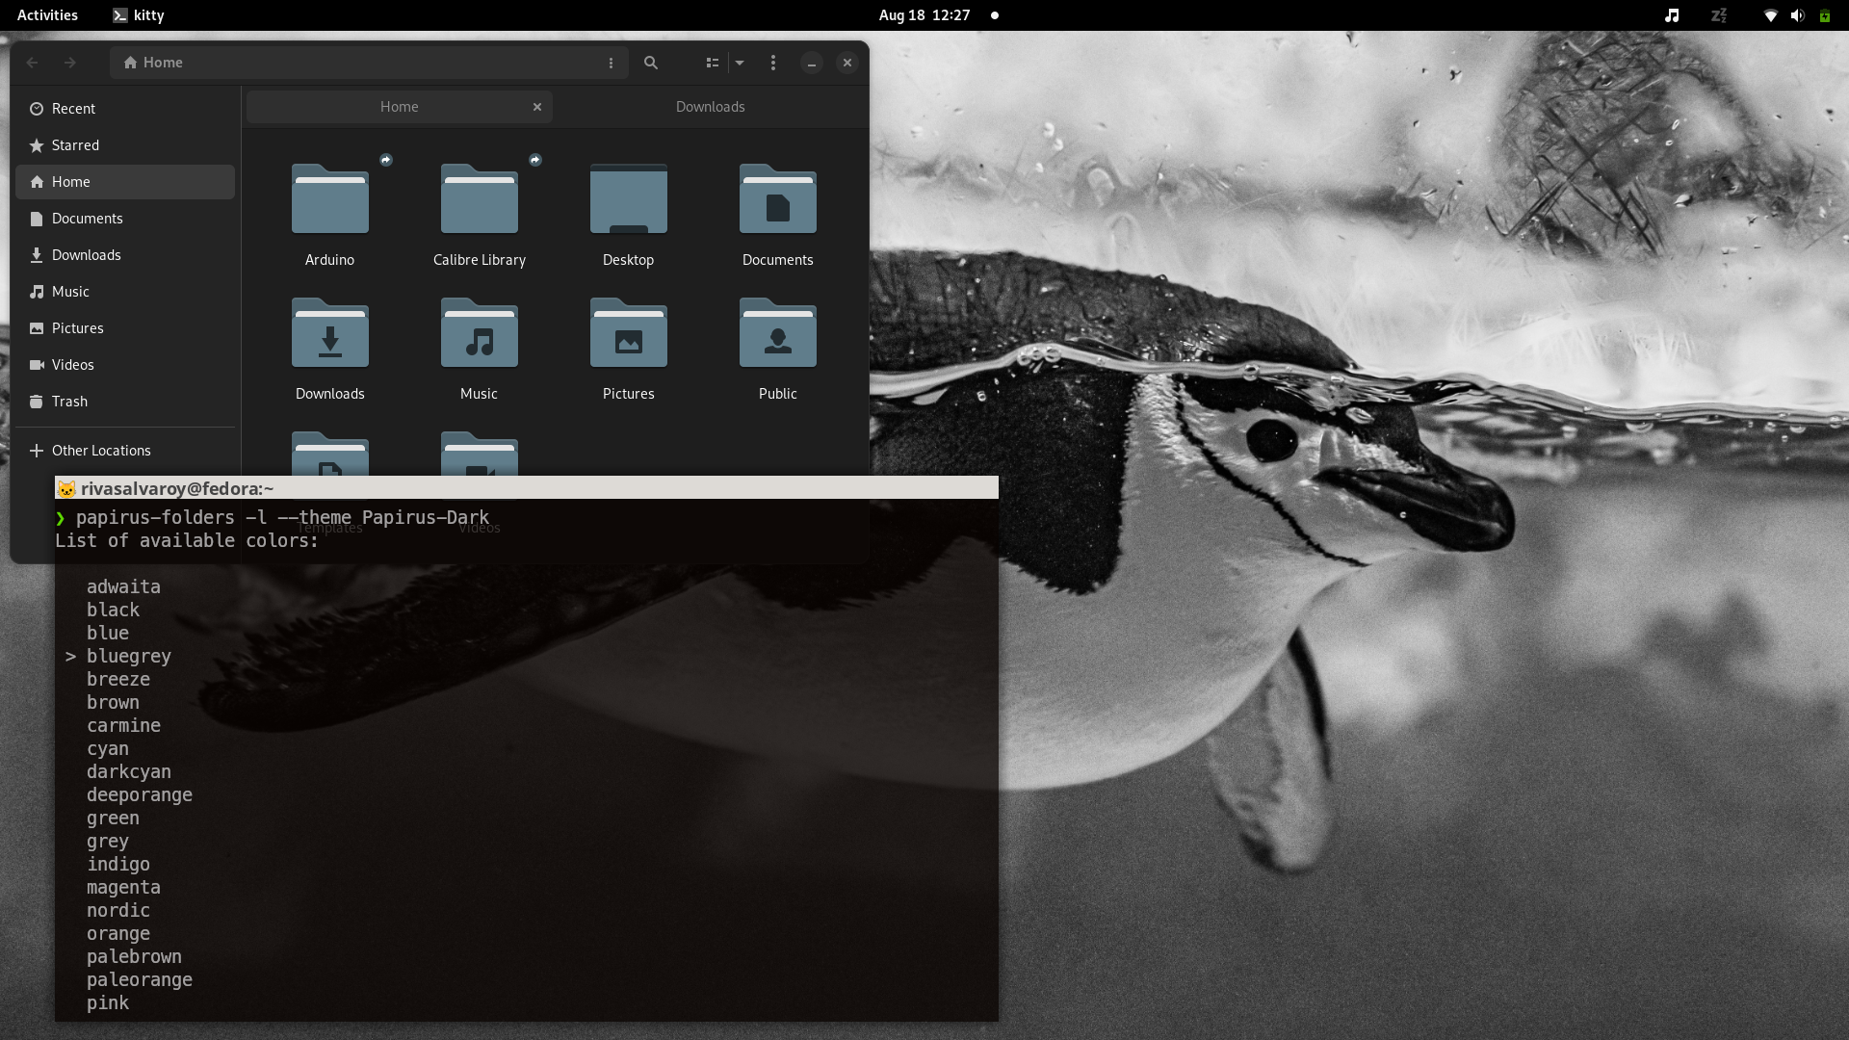The image size is (1849, 1040).
Task: Click 'nordic' in the terminal color list
Action: pos(118,910)
